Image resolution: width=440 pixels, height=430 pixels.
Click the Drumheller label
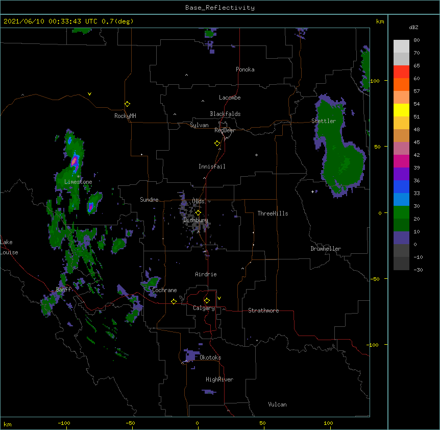tap(326, 249)
